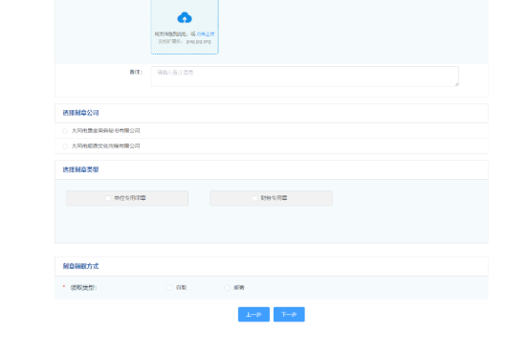Choose 邮寄 as the pickup type

[x=227, y=288]
